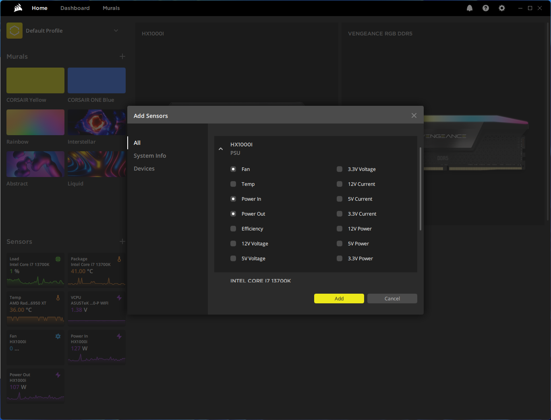This screenshot has height=420, width=551.
Task: Open the settings gear icon
Action: click(502, 8)
